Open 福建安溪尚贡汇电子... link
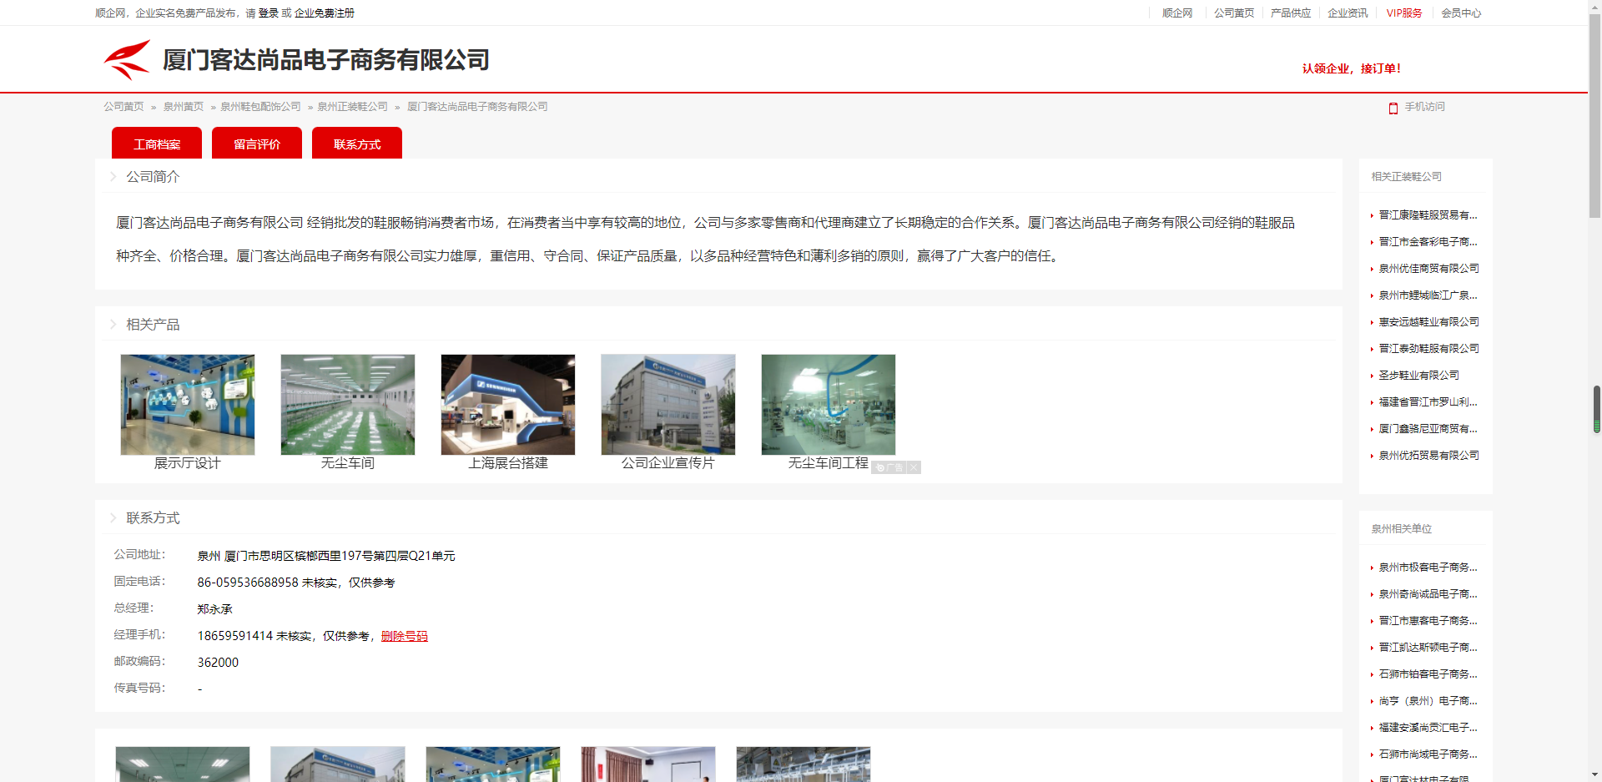The height and width of the screenshot is (782, 1602). [1428, 728]
